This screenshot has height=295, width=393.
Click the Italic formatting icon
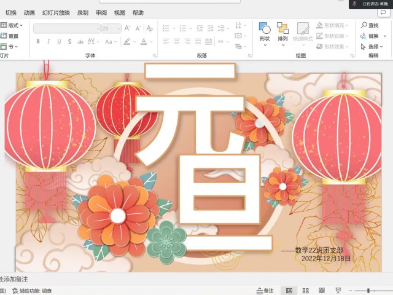49,42
